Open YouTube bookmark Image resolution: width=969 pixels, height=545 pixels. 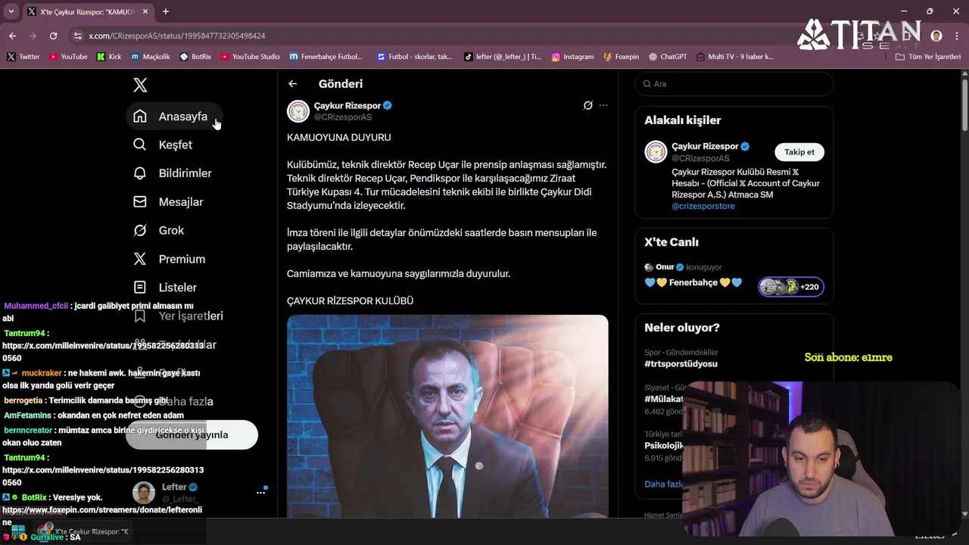pos(68,57)
